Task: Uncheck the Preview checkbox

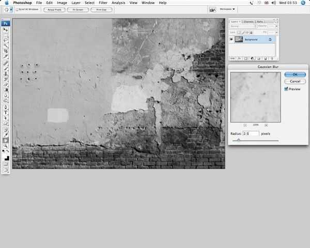Action: coord(286,89)
